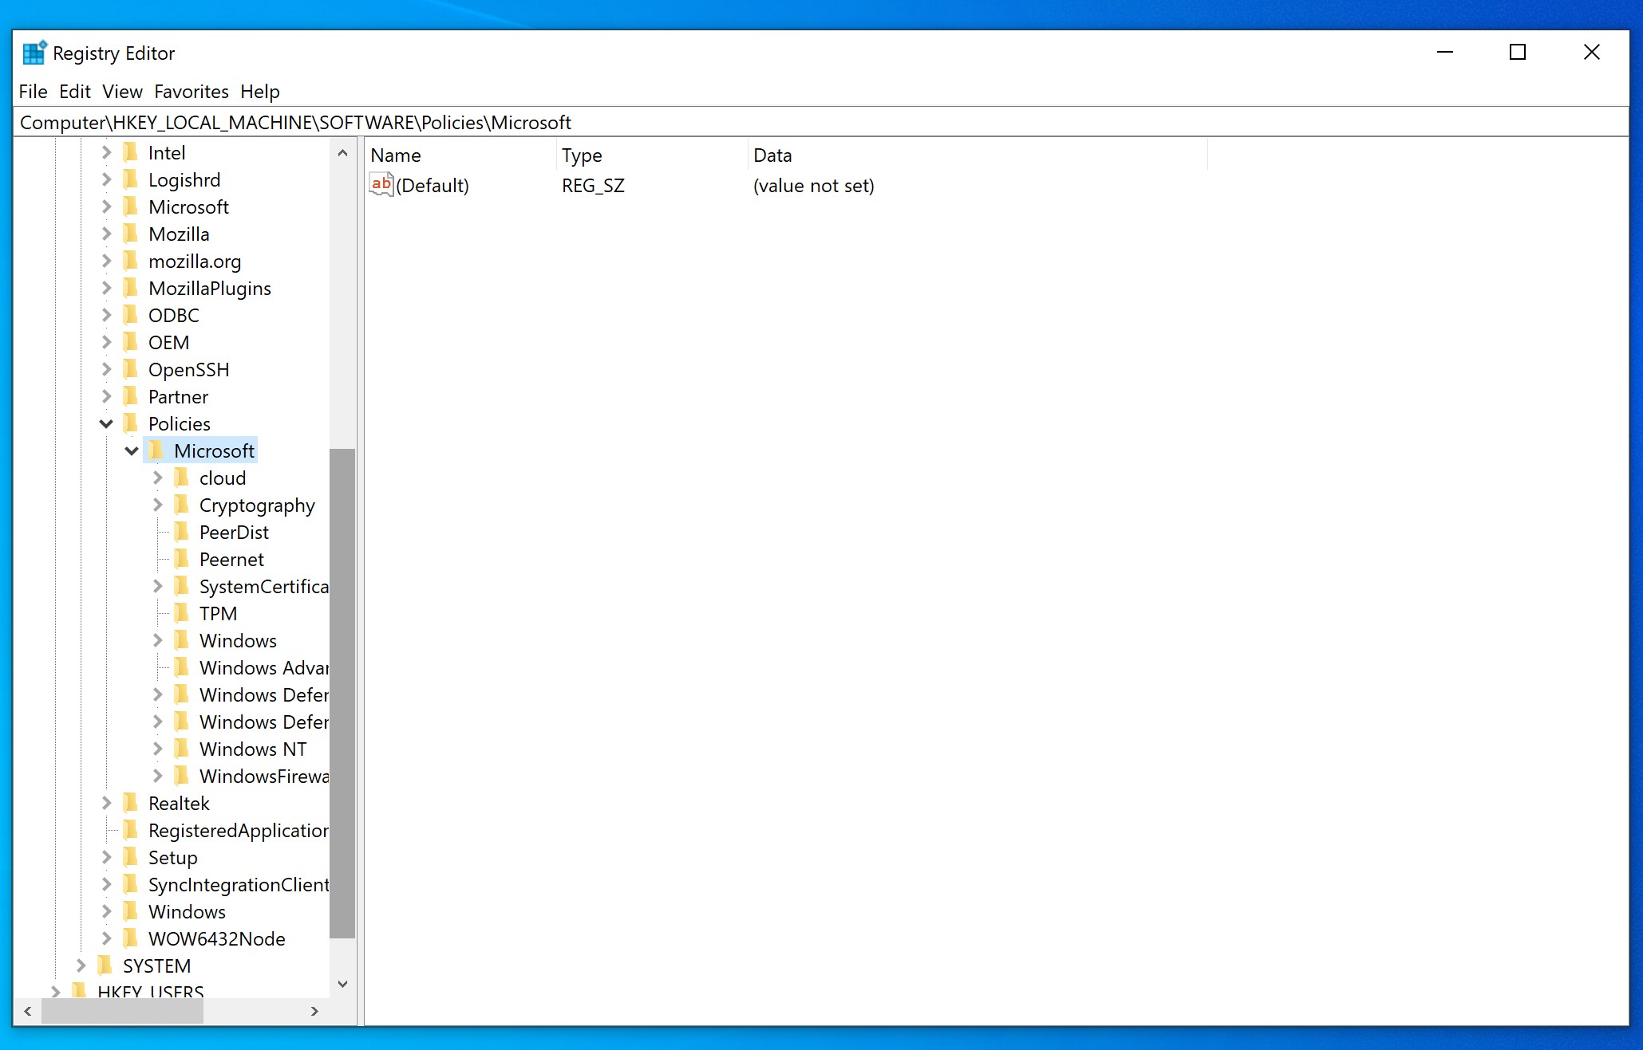
Task: Open the Help menu
Action: [x=260, y=92]
